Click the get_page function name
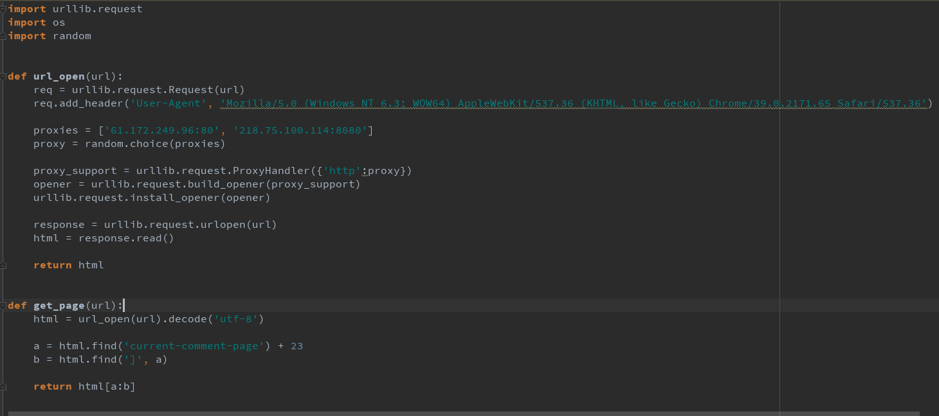The image size is (939, 416). [x=59, y=306]
